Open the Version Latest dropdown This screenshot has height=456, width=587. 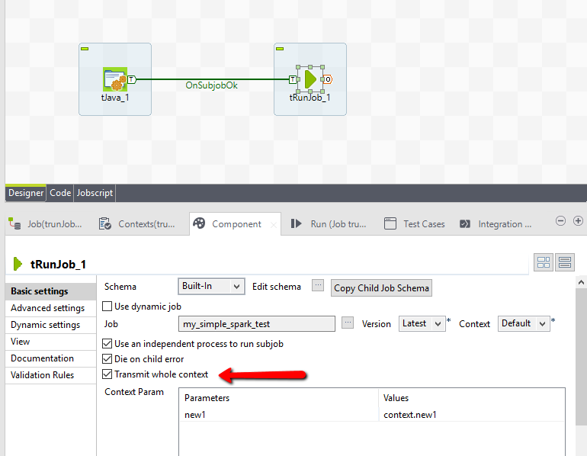coord(422,323)
